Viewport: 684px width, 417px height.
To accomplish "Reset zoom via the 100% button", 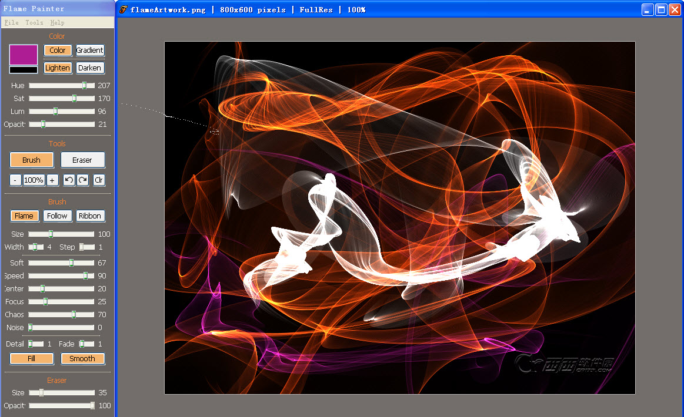I will [34, 180].
